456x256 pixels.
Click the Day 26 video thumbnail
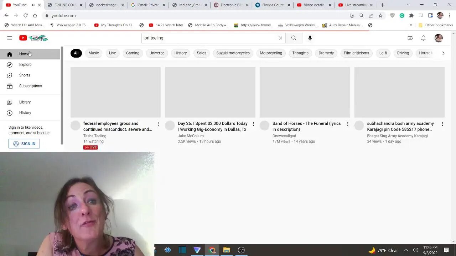coord(210,92)
